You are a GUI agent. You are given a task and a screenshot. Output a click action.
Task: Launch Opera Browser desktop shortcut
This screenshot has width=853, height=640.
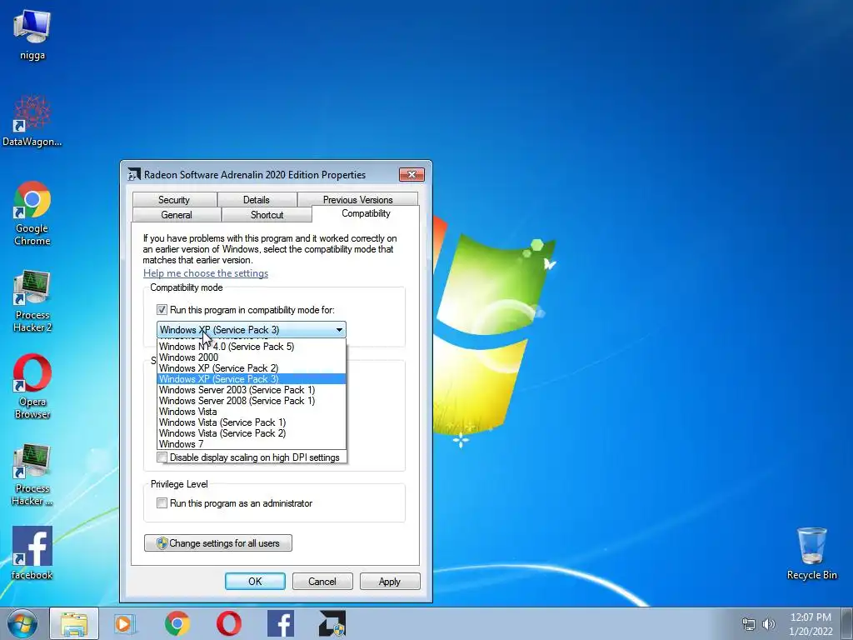[x=32, y=387]
